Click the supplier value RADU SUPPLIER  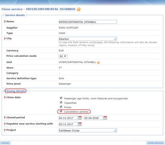point(69,28)
